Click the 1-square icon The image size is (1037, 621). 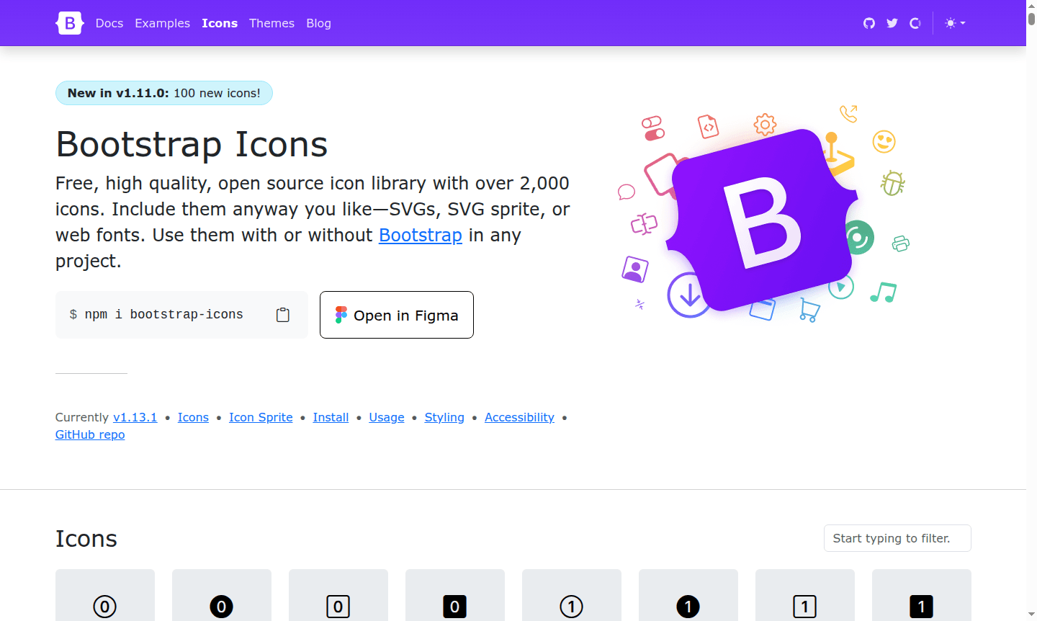(804, 606)
